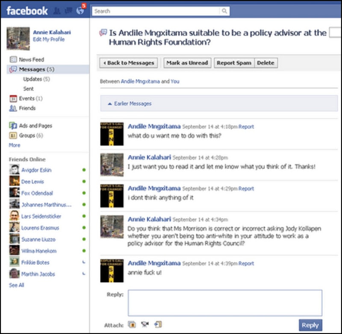The width and height of the screenshot is (342, 334).
Task: Focus the Search box
Action: point(156,11)
